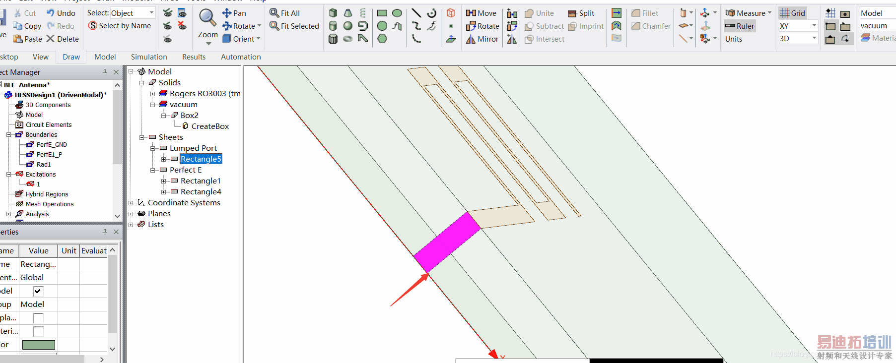Click the Undo toolbar button
Viewport: 896px width, 363px height.
point(61,13)
